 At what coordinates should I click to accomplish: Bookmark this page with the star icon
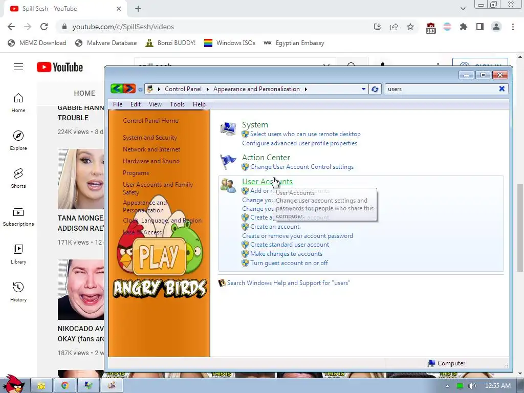tap(410, 27)
